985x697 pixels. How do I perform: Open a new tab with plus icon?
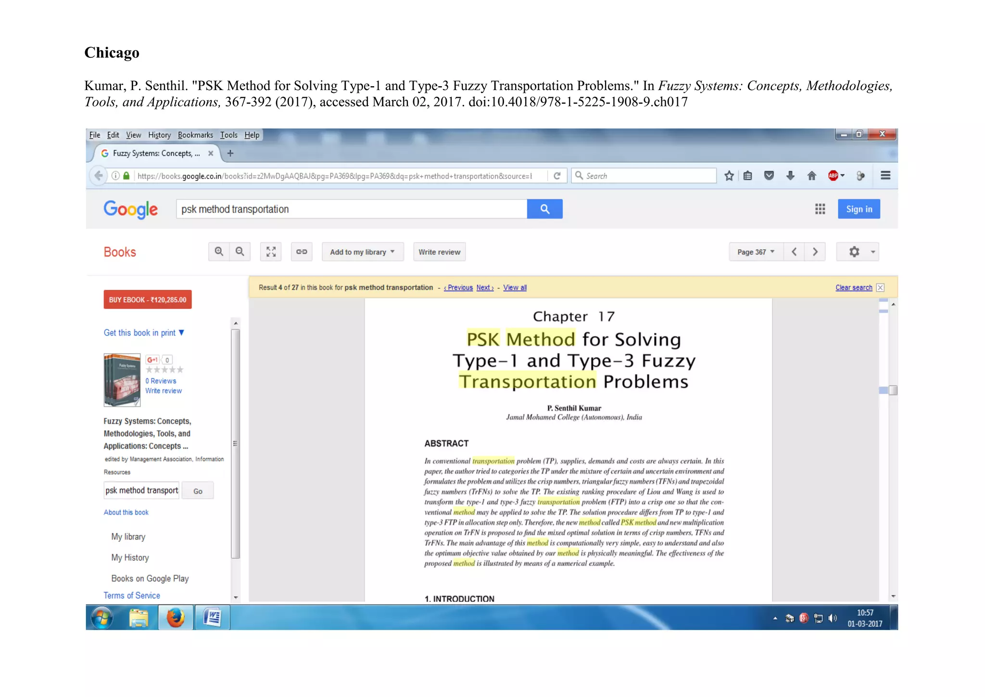(230, 153)
